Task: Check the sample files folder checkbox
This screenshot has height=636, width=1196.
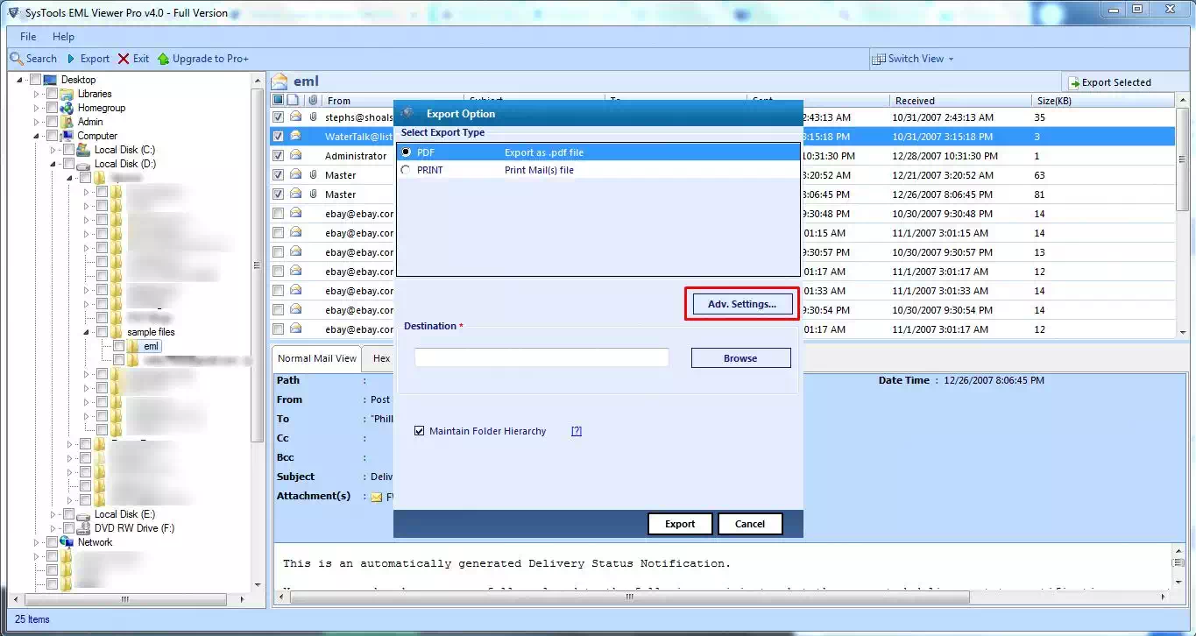Action: coord(102,332)
